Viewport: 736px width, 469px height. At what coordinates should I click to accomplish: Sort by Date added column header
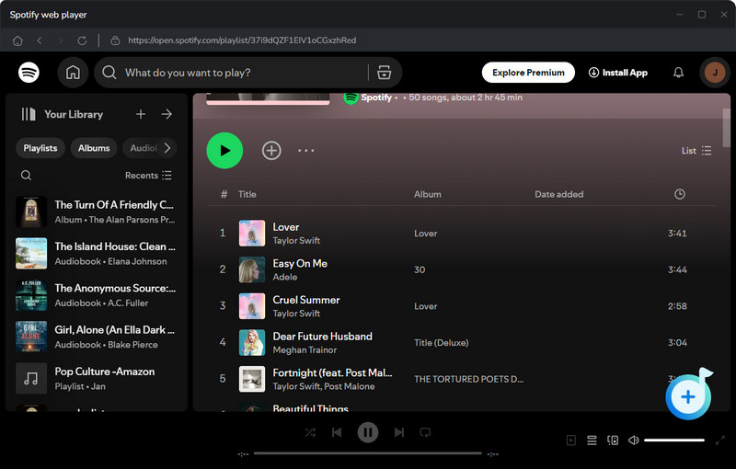pyautogui.click(x=559, y=194)
